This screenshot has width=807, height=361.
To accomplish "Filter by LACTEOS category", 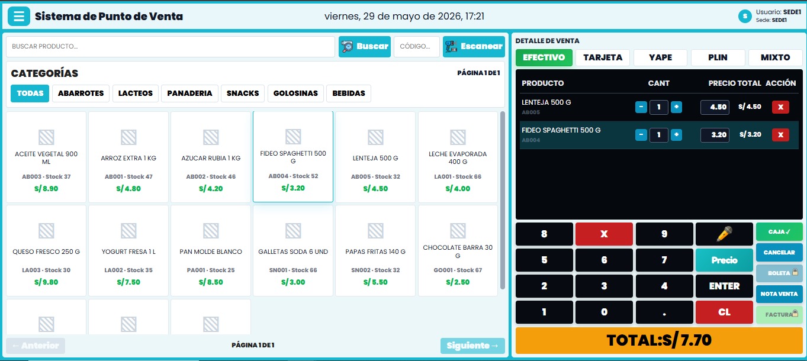I will (136, 93).
